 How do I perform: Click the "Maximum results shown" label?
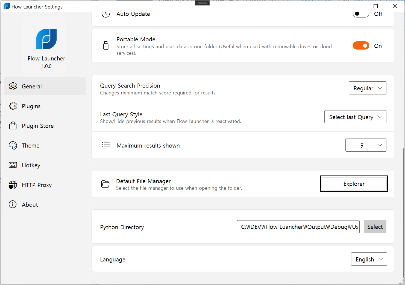pos(148,146)
